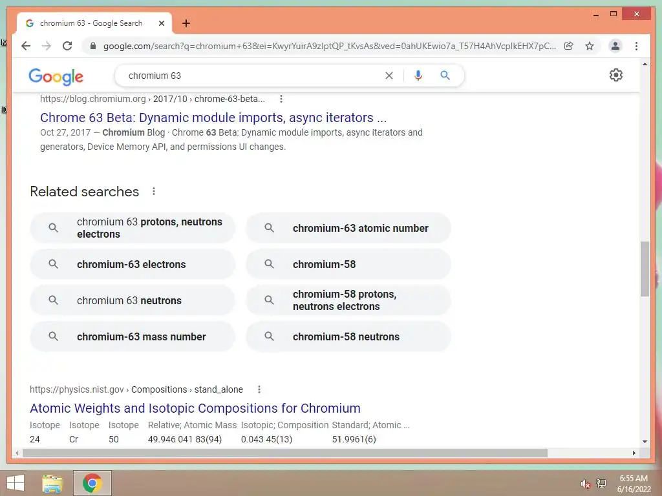
Task: Click the scroll down arrow of the page
Action: tap(645, 441)
